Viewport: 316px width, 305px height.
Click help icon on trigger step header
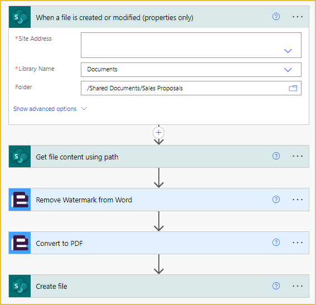[276, 17]
